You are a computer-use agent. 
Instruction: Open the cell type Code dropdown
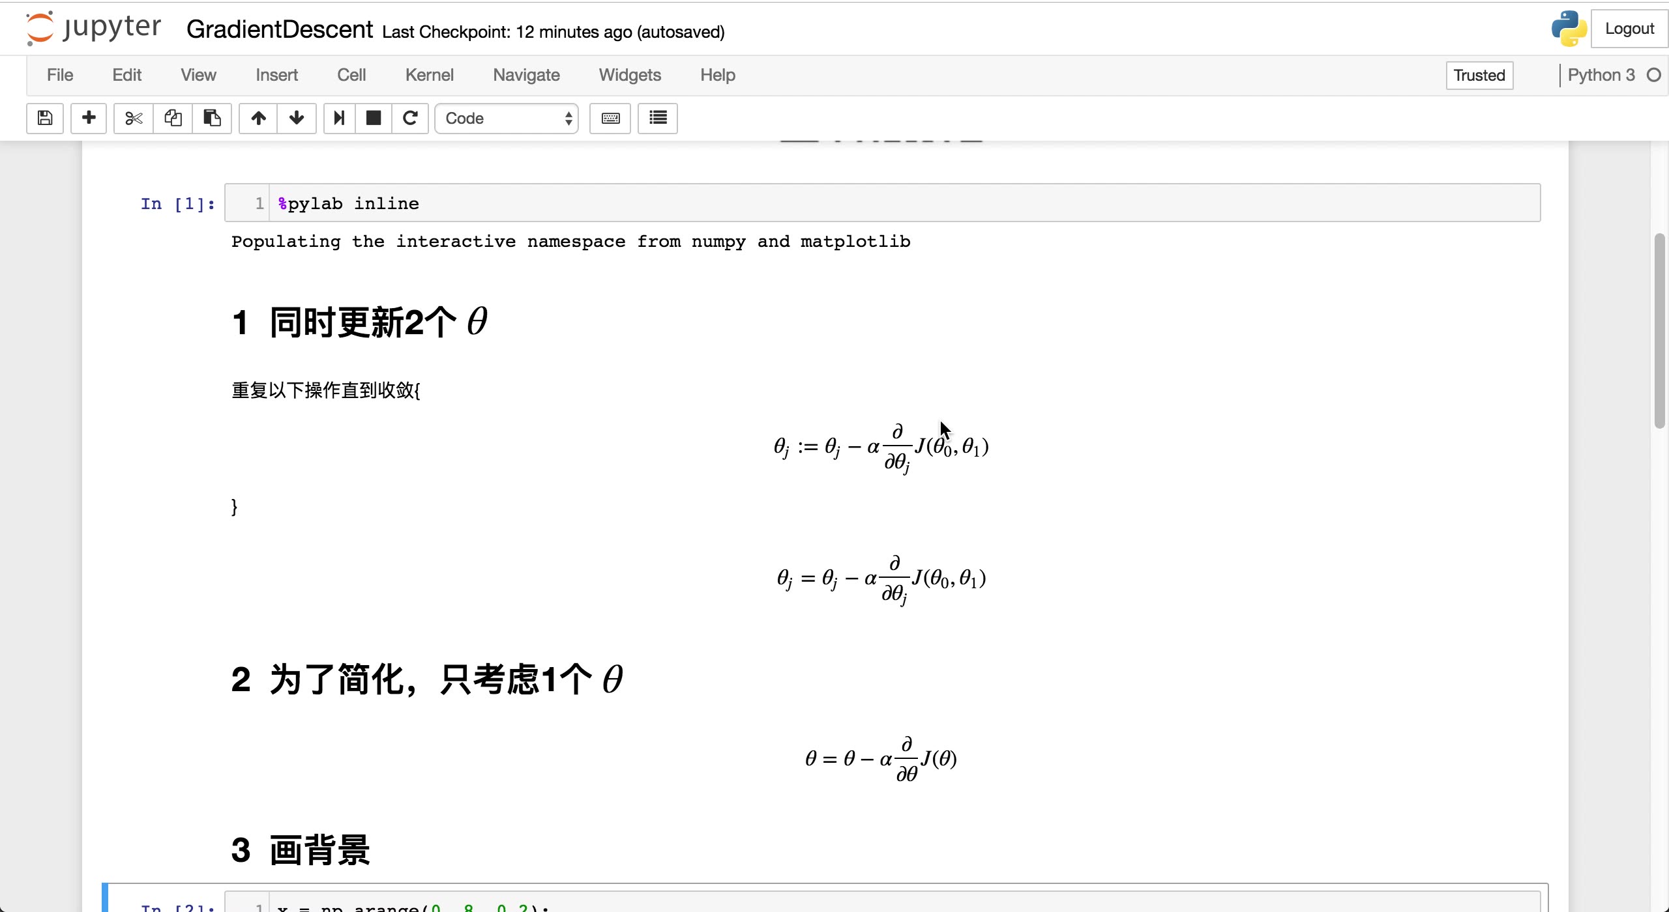point(507,118)
